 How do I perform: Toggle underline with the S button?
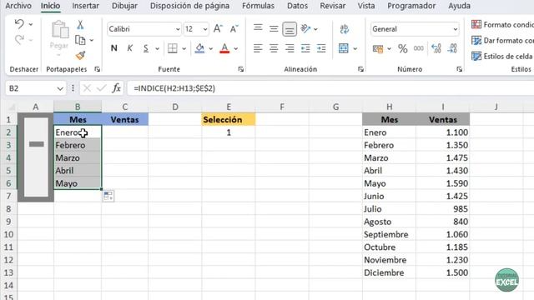(146, 48)
